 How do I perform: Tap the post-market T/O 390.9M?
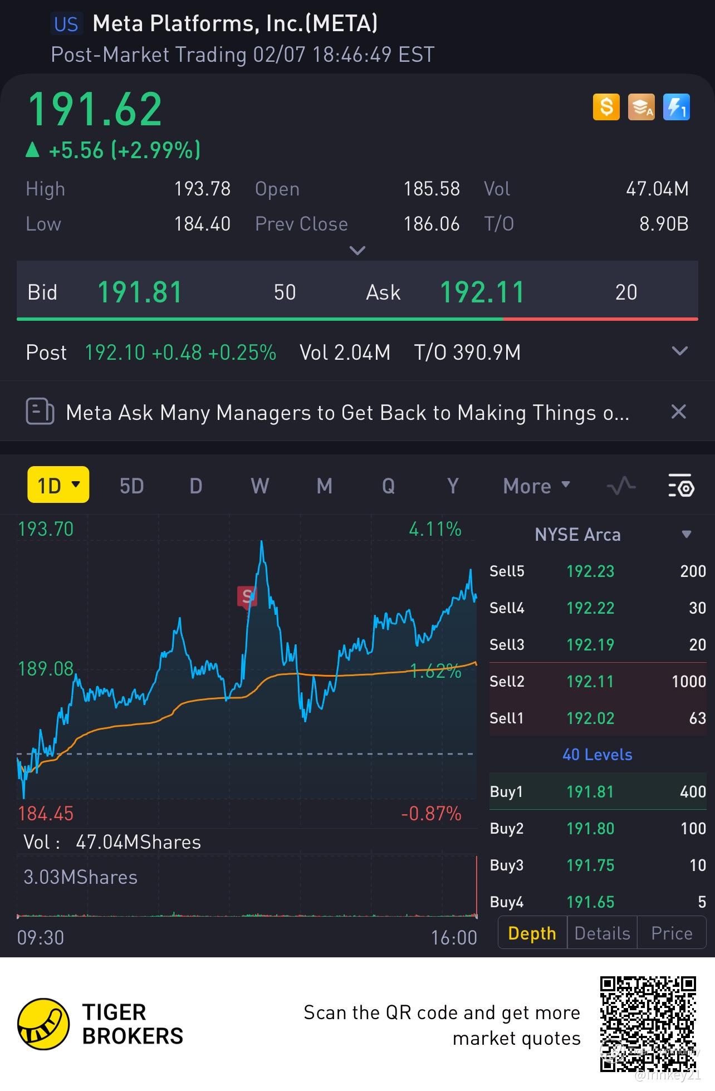[x=467, y=353]
